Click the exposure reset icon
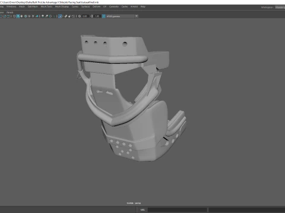Viewport: 285px width, 213px height. [x=80, y=16]
